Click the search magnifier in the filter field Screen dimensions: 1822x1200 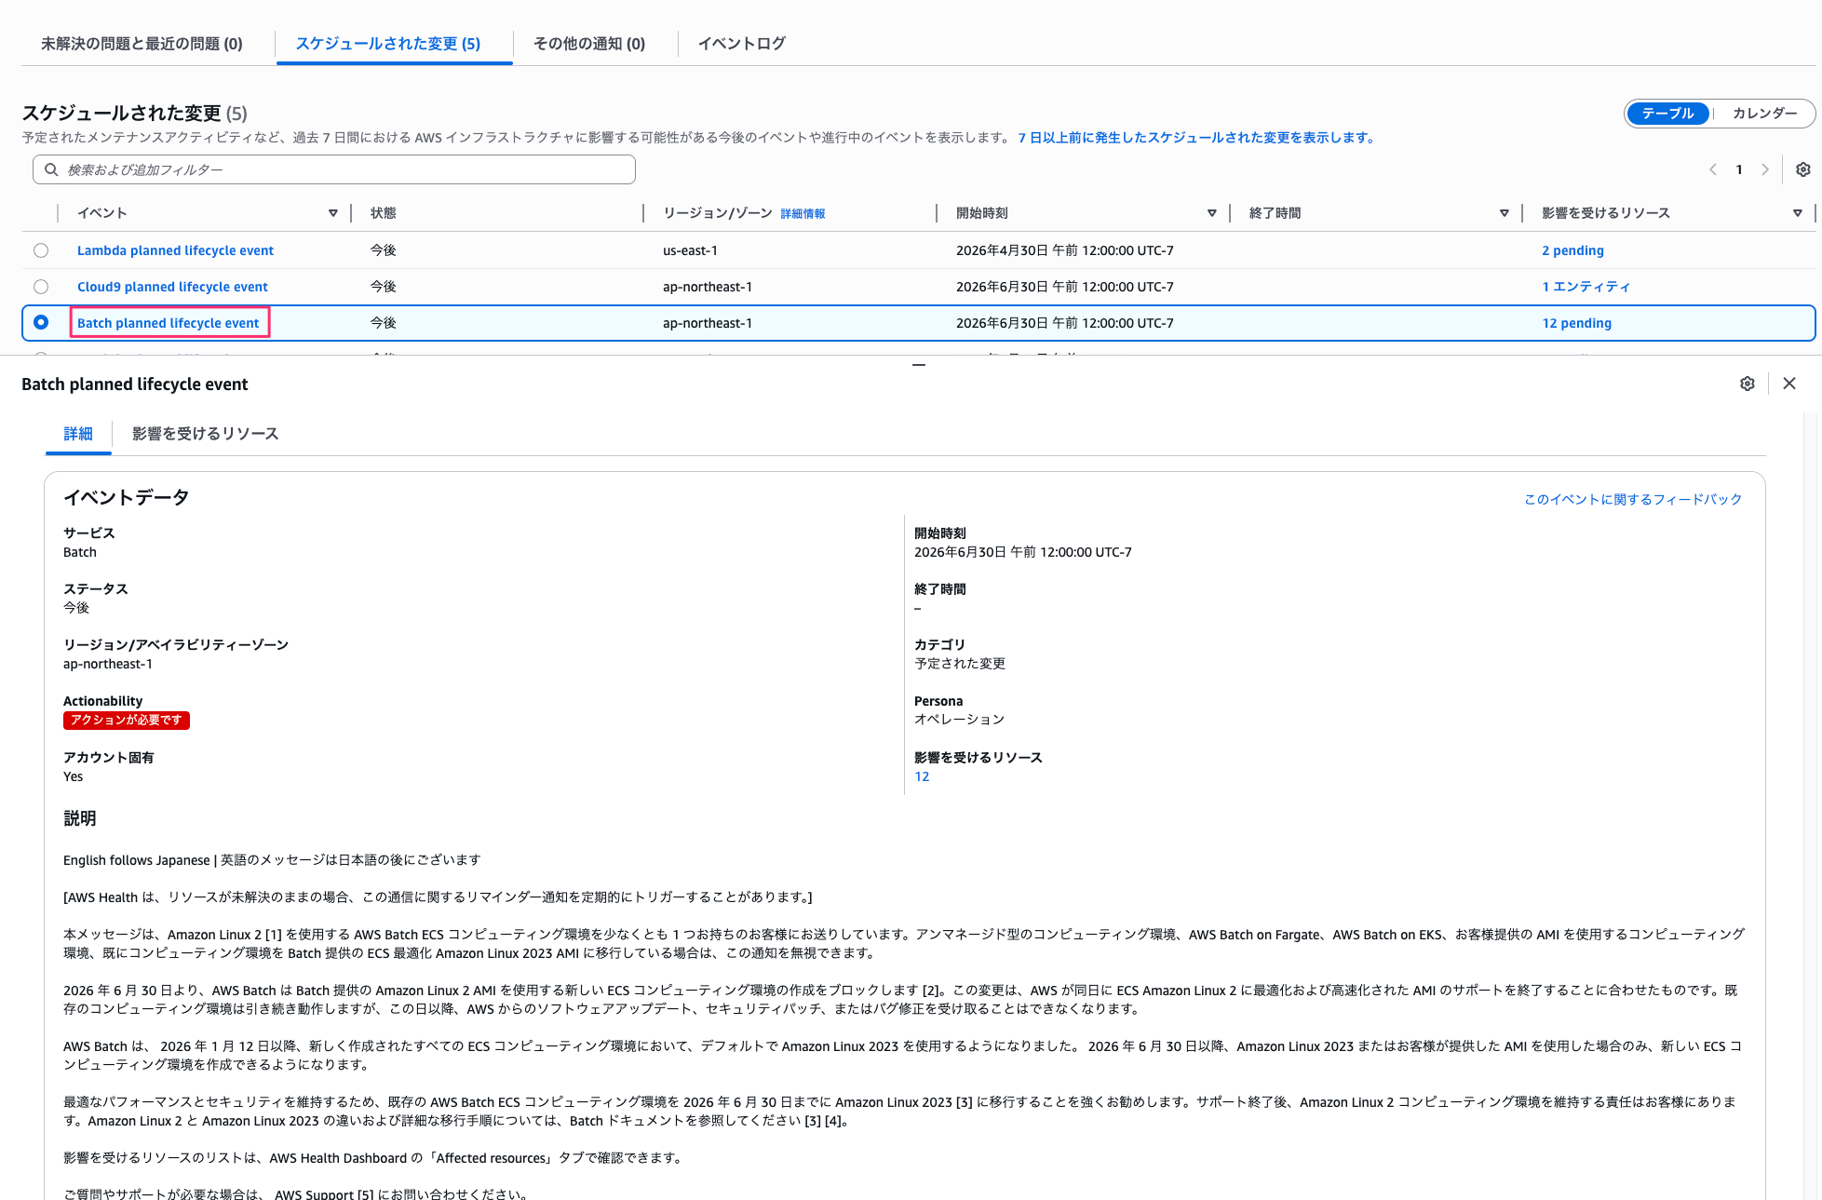pos(51,169)
